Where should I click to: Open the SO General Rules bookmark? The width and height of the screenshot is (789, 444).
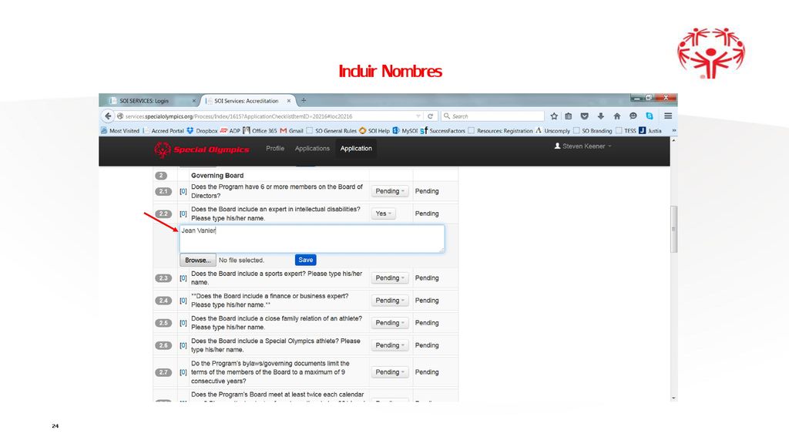point(331,131)
